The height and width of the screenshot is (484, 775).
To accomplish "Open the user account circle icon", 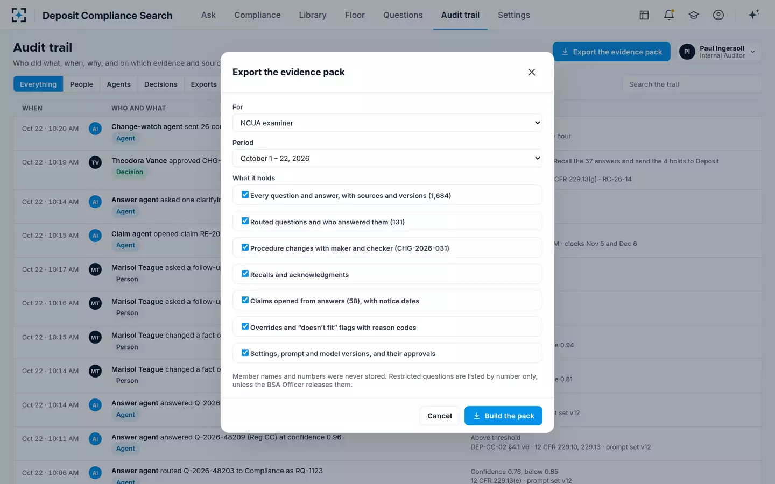I will 718,15.
